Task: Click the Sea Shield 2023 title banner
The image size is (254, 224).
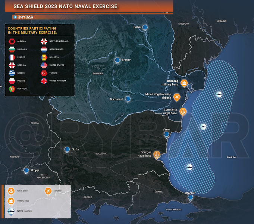Action: (x=65, y=7)
